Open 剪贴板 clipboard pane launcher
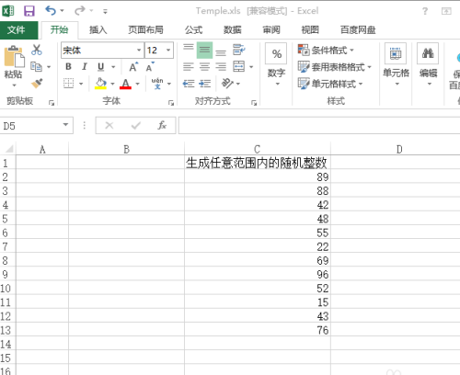Viewport: 460px width, 375px height. coord(52,103)
